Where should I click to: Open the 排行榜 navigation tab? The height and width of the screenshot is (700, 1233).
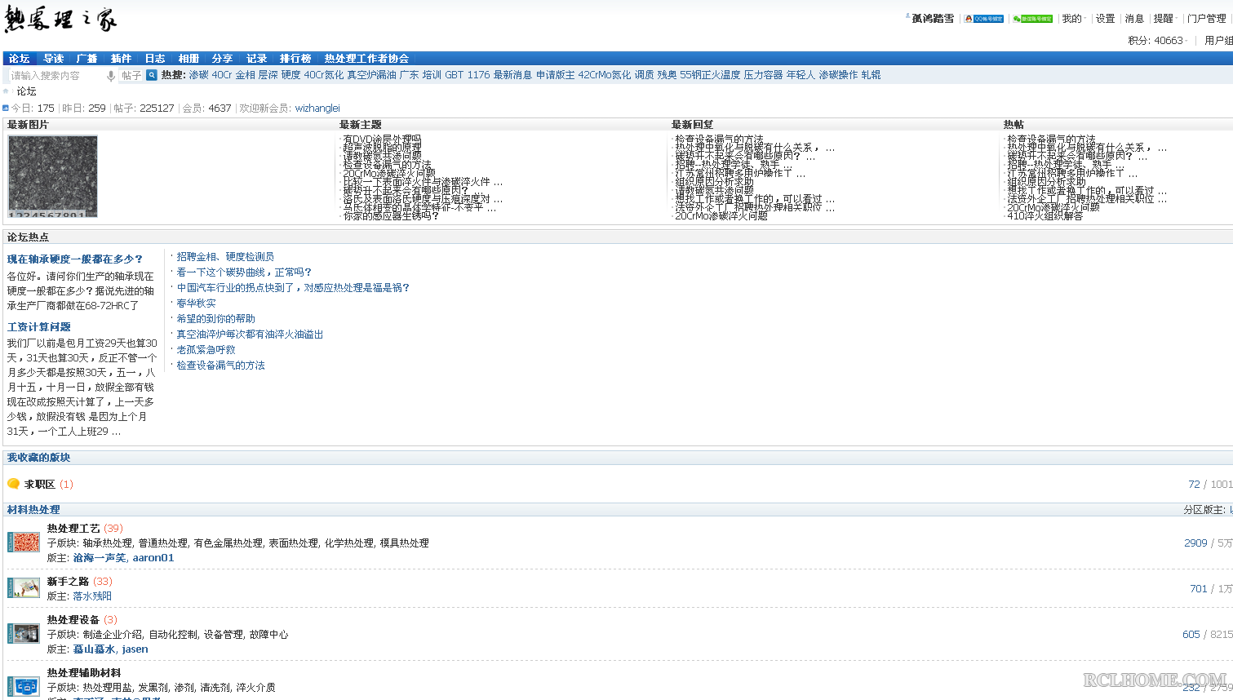tap(295, 59)
